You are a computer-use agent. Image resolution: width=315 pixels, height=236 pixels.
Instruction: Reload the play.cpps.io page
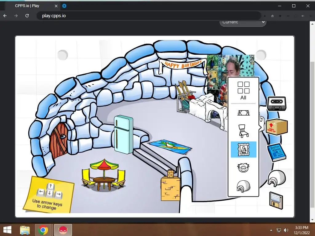(27, 16)
